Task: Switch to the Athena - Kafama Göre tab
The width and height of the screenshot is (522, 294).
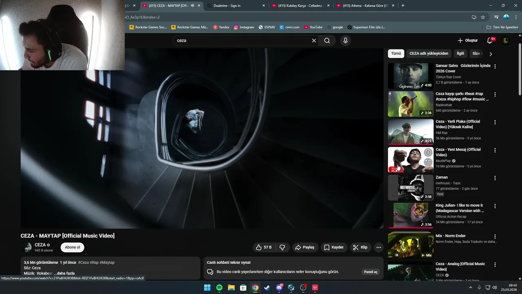Action: click(x=365, y=6)
